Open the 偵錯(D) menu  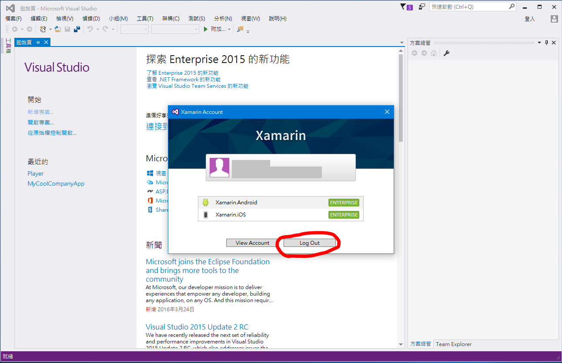pos(91,19)
